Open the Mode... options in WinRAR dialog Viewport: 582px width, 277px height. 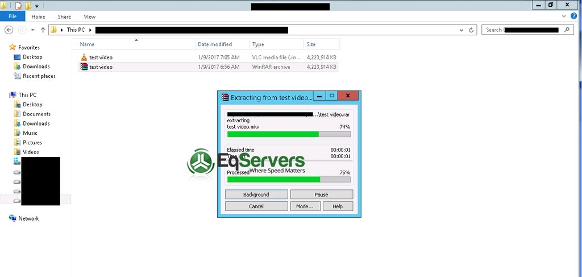[x=305, y=206]
